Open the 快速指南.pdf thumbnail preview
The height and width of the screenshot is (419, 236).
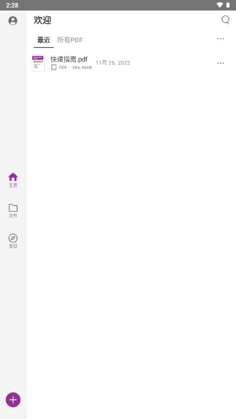click(x=38, y=63)
